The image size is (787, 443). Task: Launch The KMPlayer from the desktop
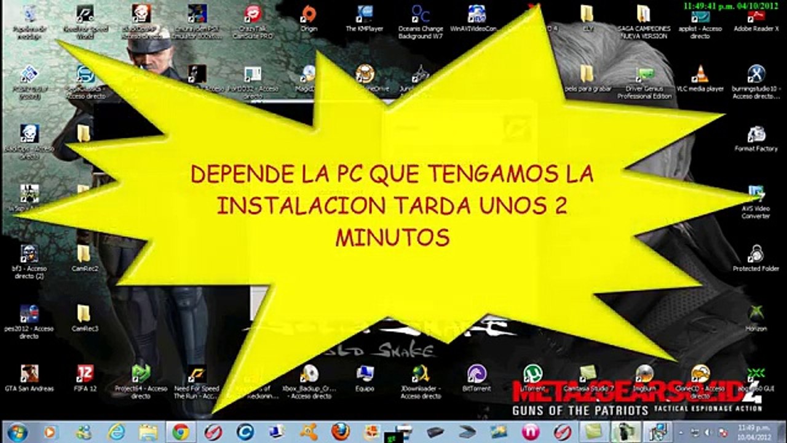(365, 18)
